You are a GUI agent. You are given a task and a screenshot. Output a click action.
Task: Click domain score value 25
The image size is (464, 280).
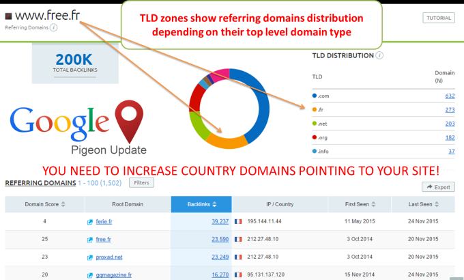(x=44, y=239)
